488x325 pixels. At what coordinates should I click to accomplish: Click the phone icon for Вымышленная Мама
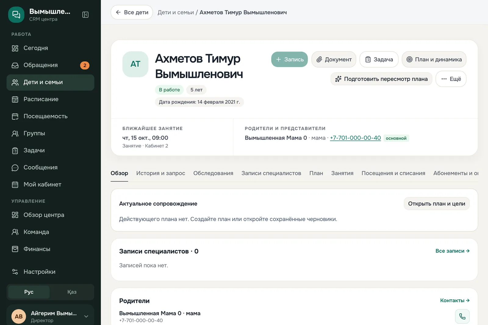[x=462, y=316]
